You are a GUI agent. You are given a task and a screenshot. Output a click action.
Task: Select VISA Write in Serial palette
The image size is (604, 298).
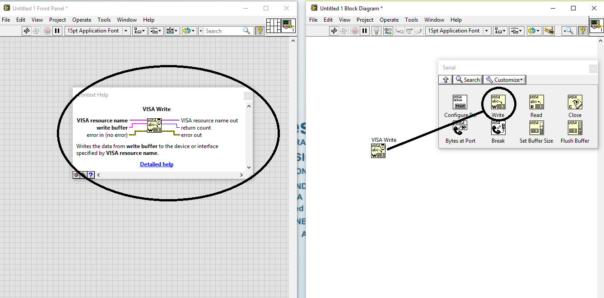click(498, 102)
